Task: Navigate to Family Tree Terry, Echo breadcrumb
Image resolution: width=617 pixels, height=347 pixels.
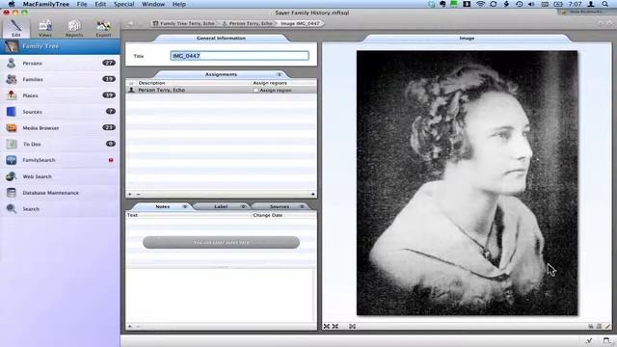Action: (x=184, y=23)
